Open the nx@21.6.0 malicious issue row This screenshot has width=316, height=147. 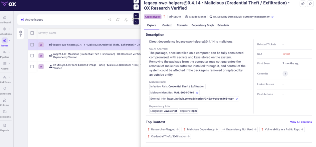[x=84, y=56]
